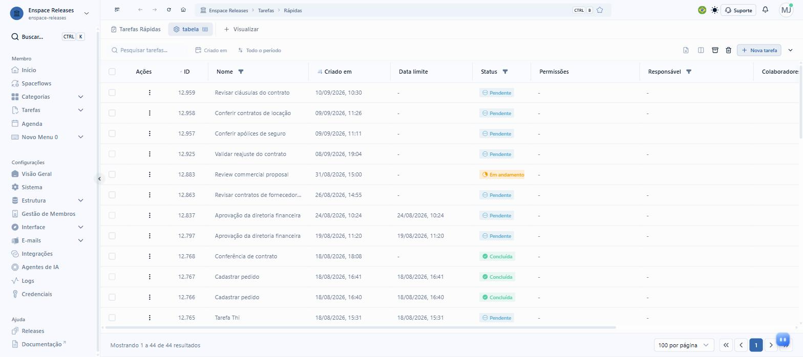Expand Estrutura in the sidebar
803x357 pixels.
(x=80, y=200)
